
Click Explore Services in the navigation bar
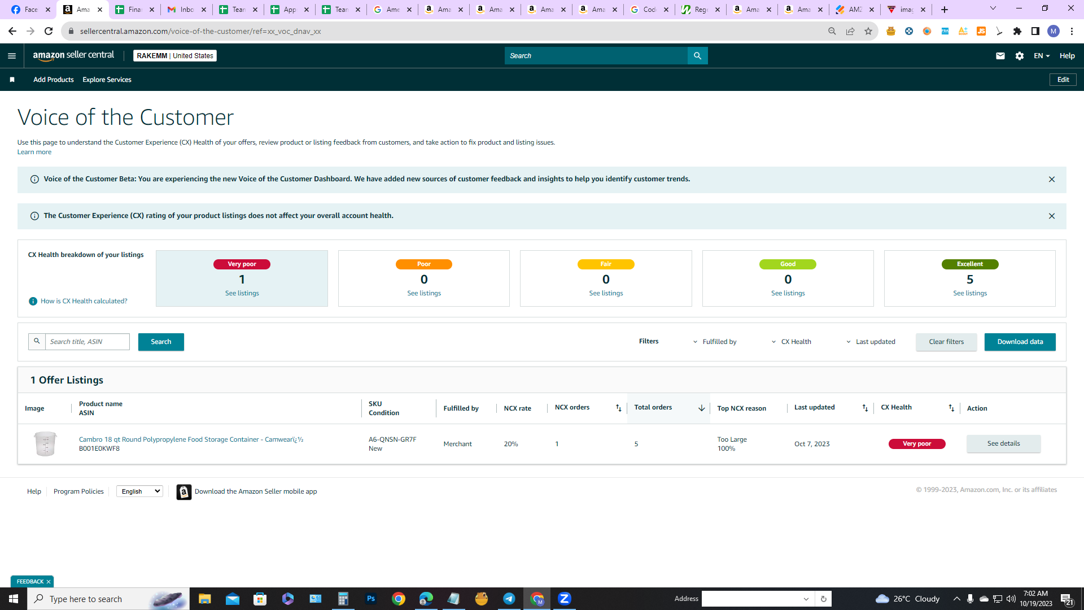(x=107, y=80)
